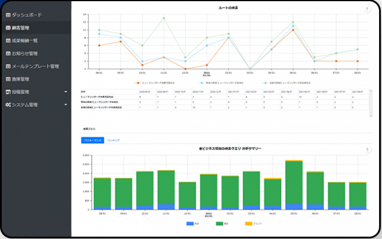Click the 2020/11/01 column header in table
Screen dimensions: 382x239
pyautogui.click(x=198, y=92)
